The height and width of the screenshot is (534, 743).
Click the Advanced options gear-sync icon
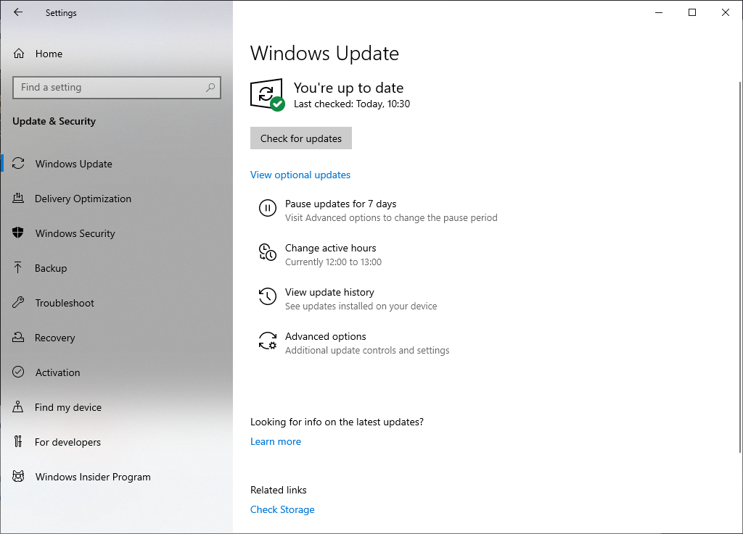point(267,341)
